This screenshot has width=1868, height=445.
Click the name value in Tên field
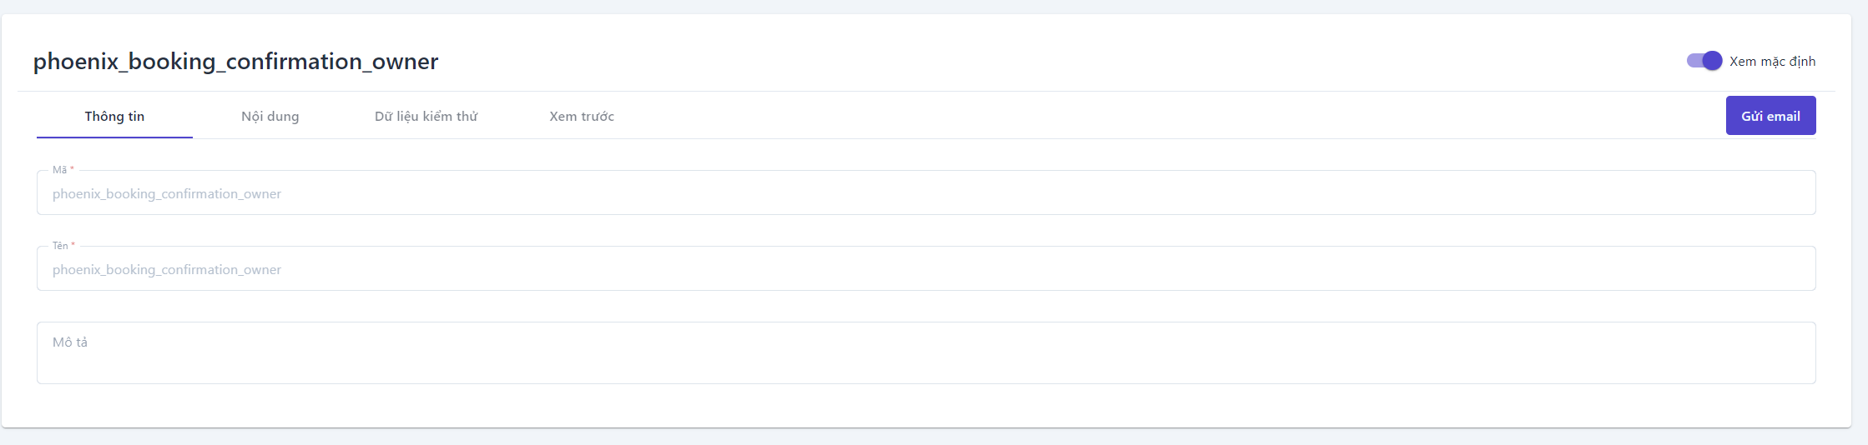click(x=167, y=270)
